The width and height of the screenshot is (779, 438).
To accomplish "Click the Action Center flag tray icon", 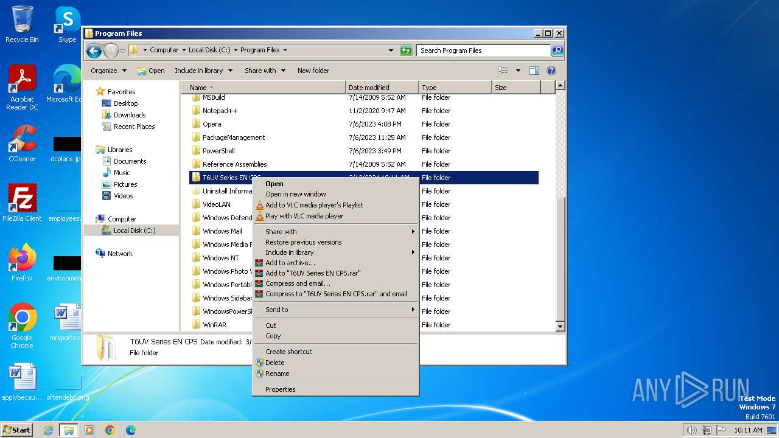I will click(721, 430).
